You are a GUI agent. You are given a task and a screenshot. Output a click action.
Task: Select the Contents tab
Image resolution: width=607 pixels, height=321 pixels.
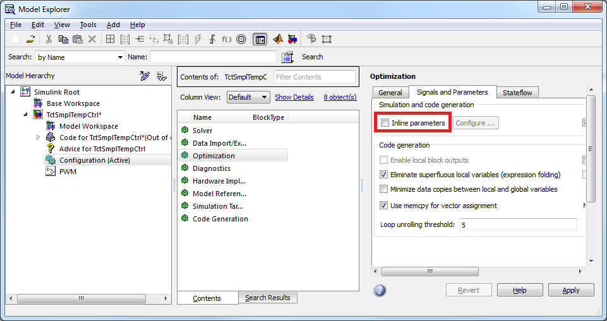pos(207,298)
